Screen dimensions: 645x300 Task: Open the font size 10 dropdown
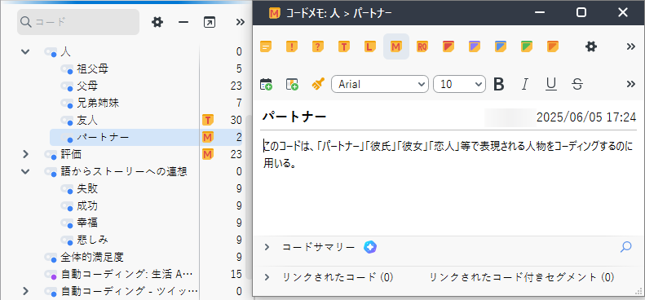point(459,84)
